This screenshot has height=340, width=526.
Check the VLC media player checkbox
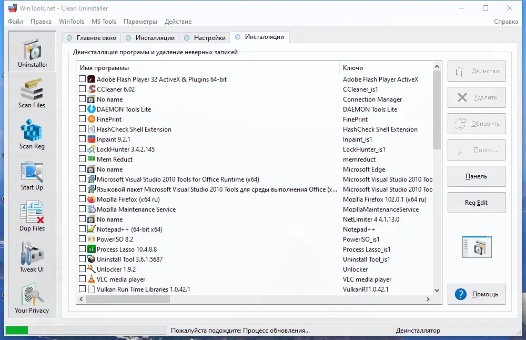[x=82, y=278]
